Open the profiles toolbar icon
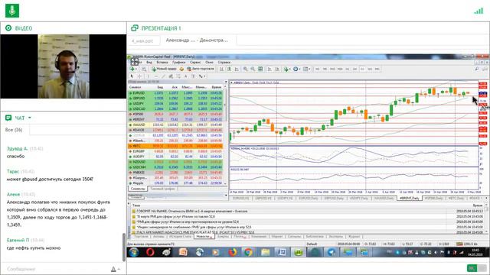Screen dimensions: 490x275 pyautogui.click(x=144, y=69)
